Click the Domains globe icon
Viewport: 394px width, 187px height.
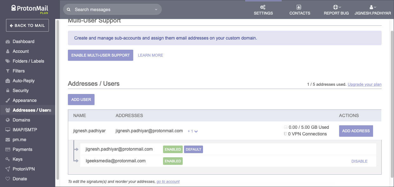(x=8, y=120)
